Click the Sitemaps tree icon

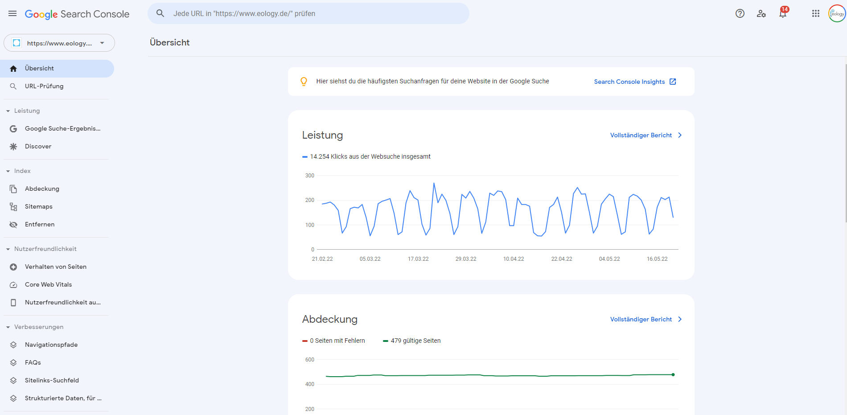click(x=13, y=207)
